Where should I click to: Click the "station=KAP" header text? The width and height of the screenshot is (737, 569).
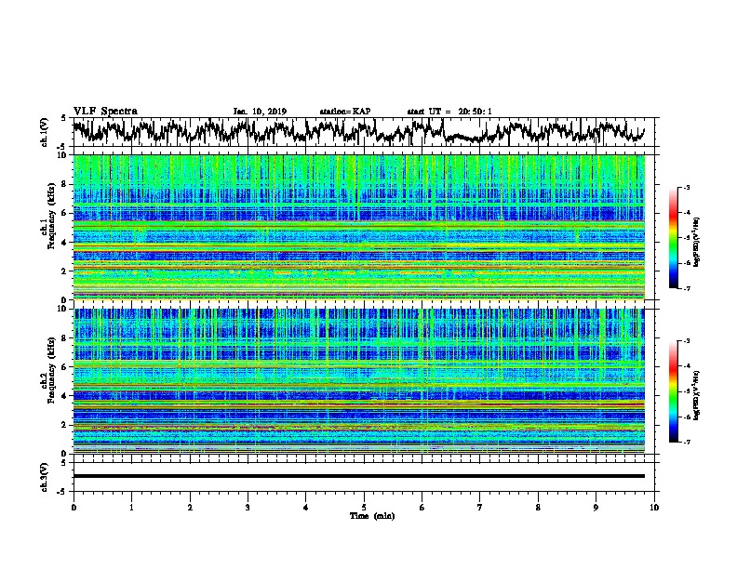click(345, 112)
